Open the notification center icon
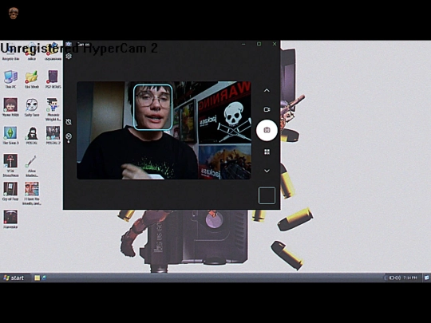Viewport: 431px width, 323px height. click(426, 278)
